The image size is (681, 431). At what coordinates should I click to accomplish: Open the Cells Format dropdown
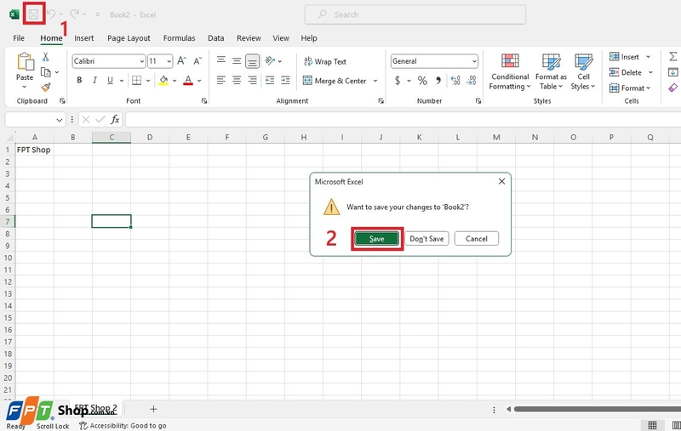tap(630, 88)
